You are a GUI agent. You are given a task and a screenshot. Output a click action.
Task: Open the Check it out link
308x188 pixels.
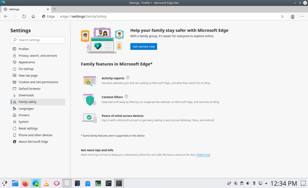coord(203,155)
